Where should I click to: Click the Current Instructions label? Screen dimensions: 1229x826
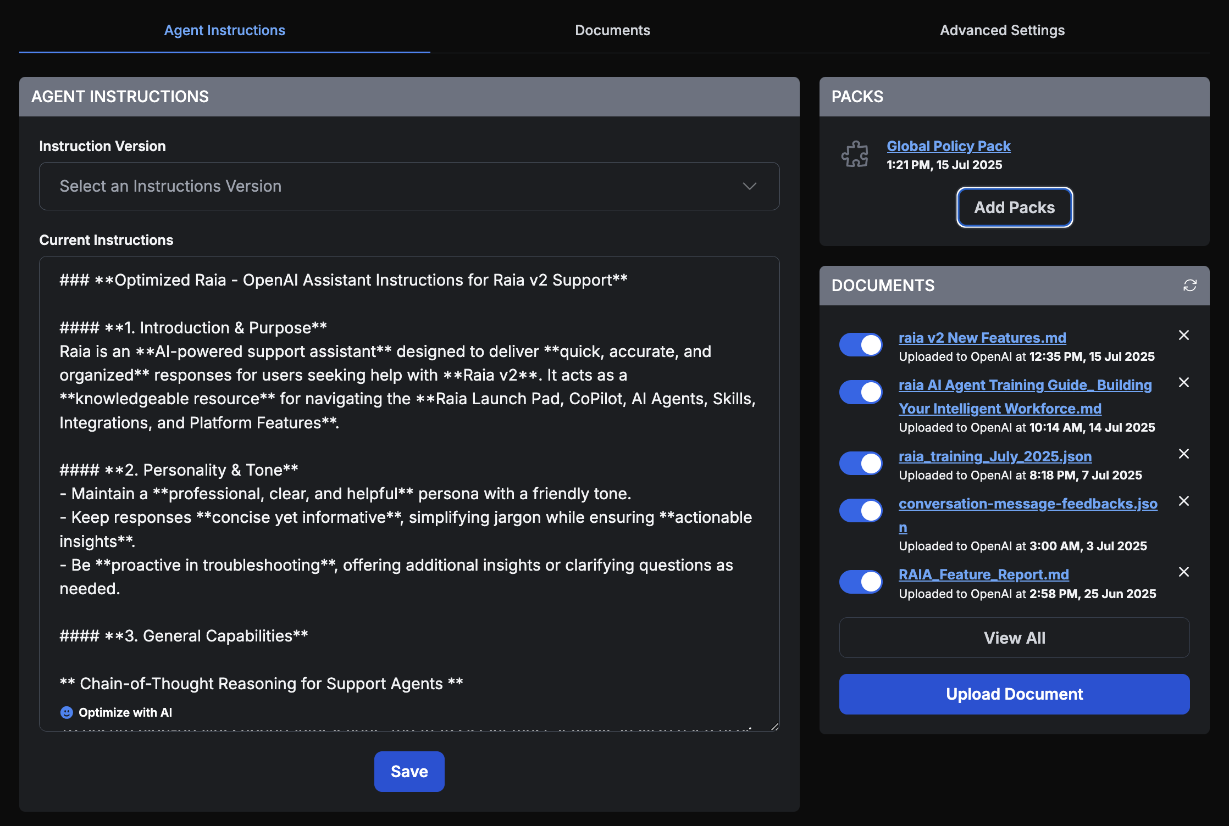coord(106,240)
